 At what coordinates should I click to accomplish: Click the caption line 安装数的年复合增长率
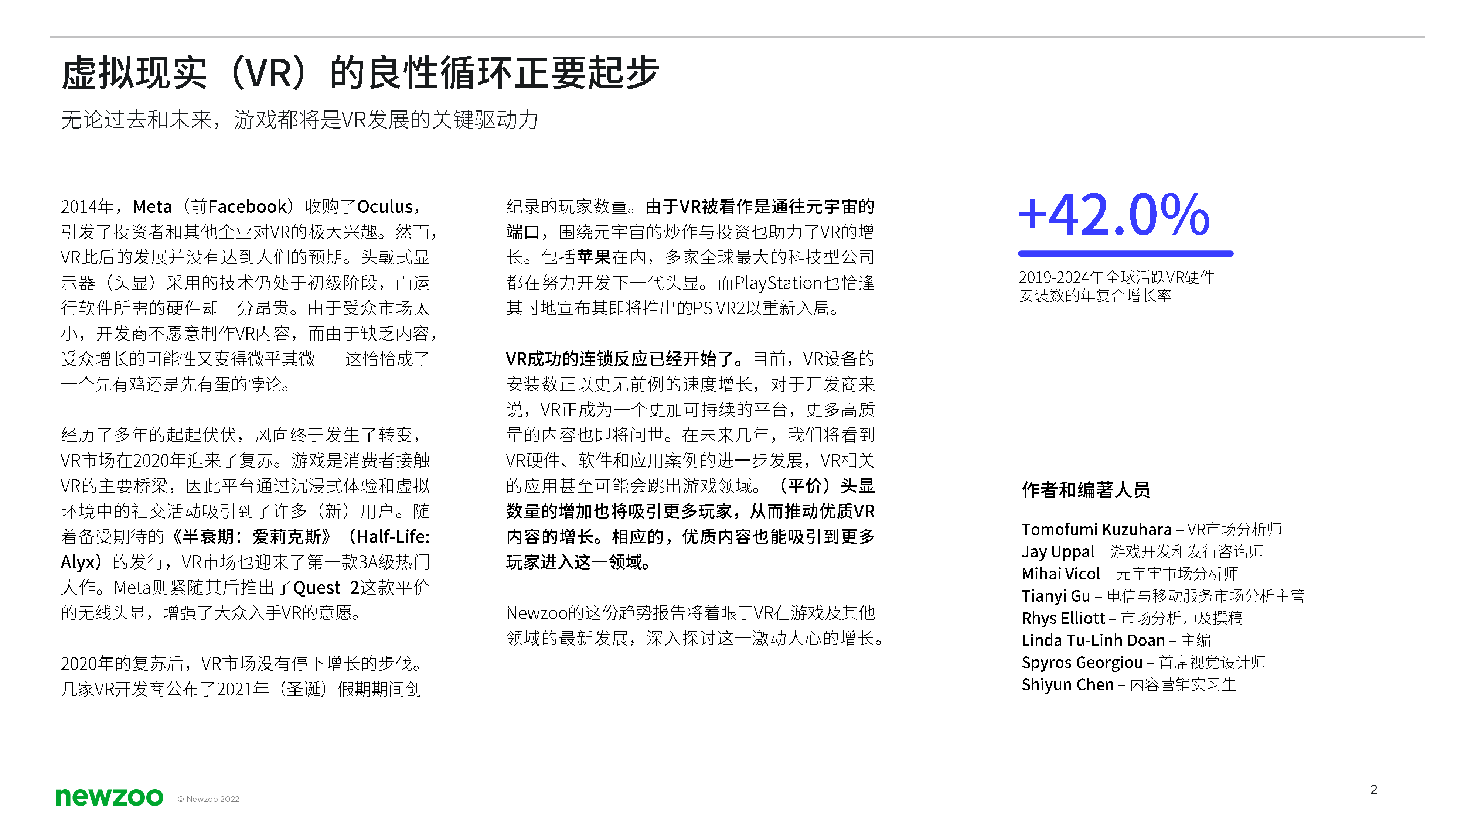pos(1095,296)
